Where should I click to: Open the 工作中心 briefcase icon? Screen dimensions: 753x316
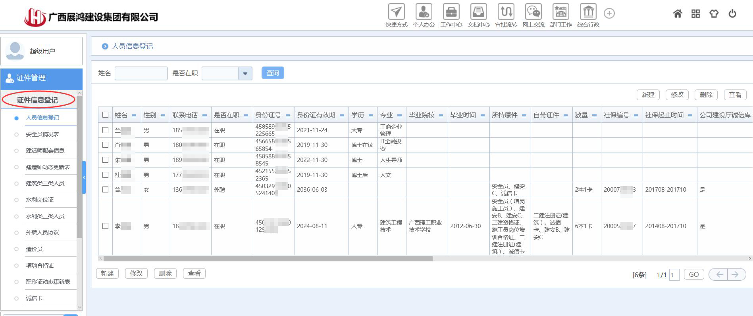(x=451, y=12)
